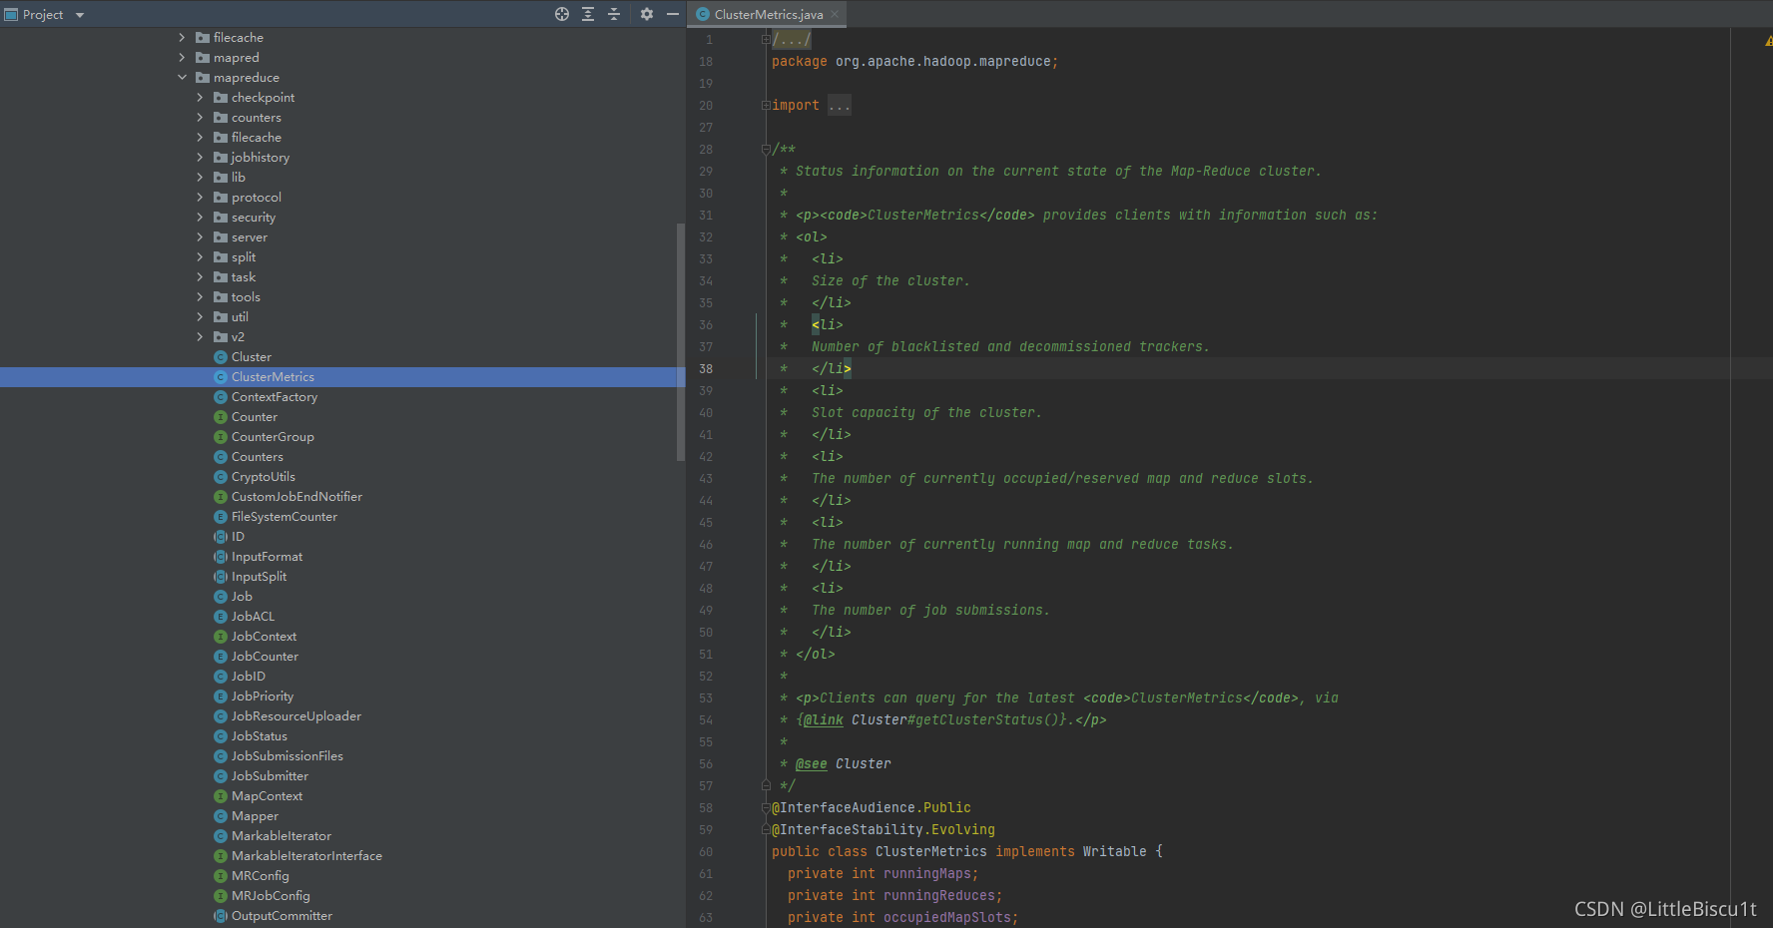
Task: Select the lib folder icon
Action: click(221, 177)
